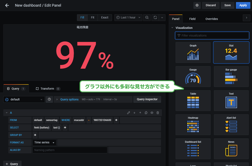252x166 pixels.
Task: Select Exact display mode
Action: click(105, 18)
